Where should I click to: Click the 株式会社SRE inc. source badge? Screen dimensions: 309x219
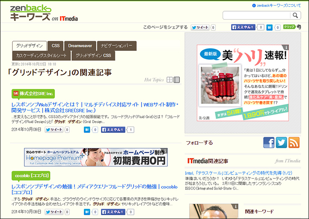[33, 94]
